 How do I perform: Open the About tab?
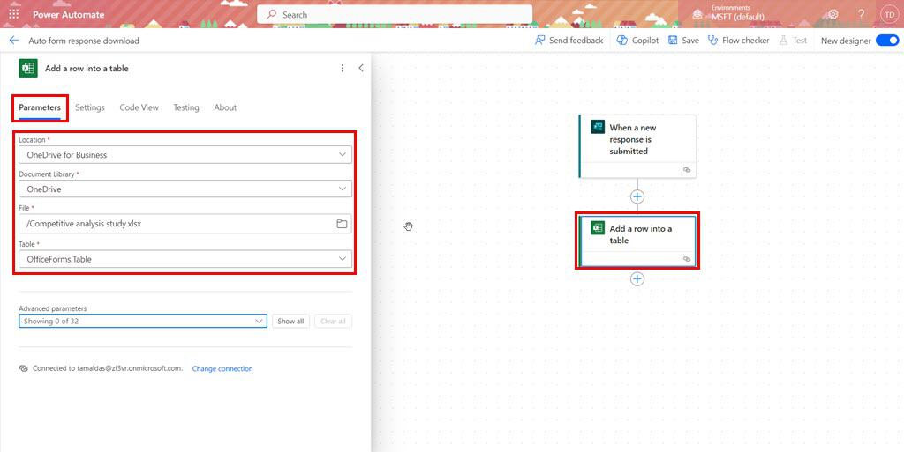pyautogui.click(x=225, y=107)
